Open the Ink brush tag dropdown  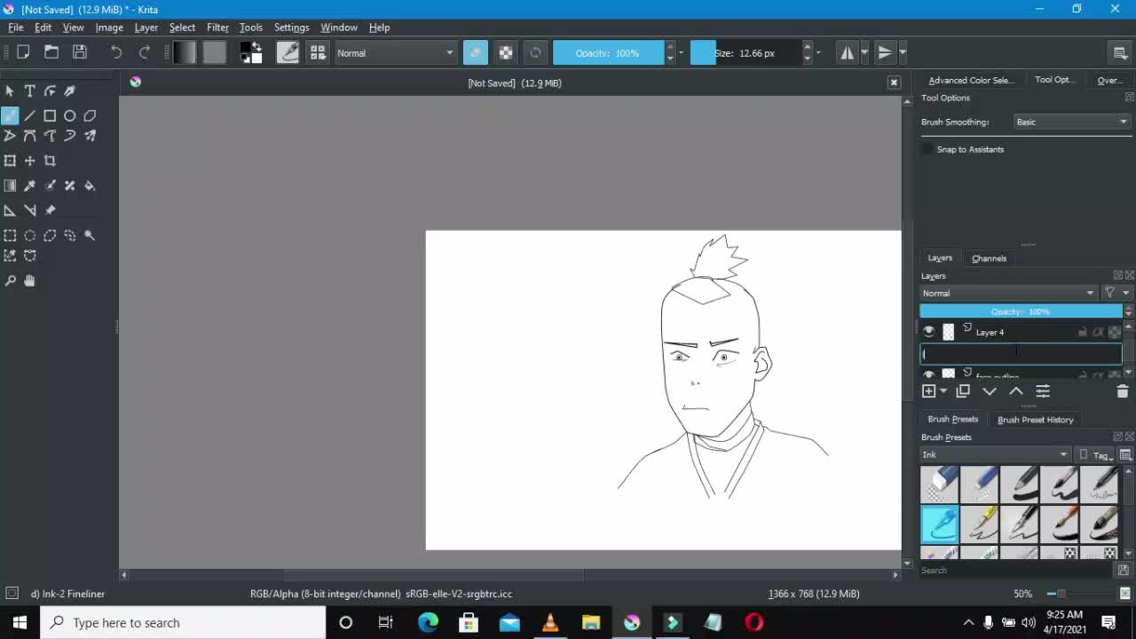pyautogui.click(x=995, y=454)
